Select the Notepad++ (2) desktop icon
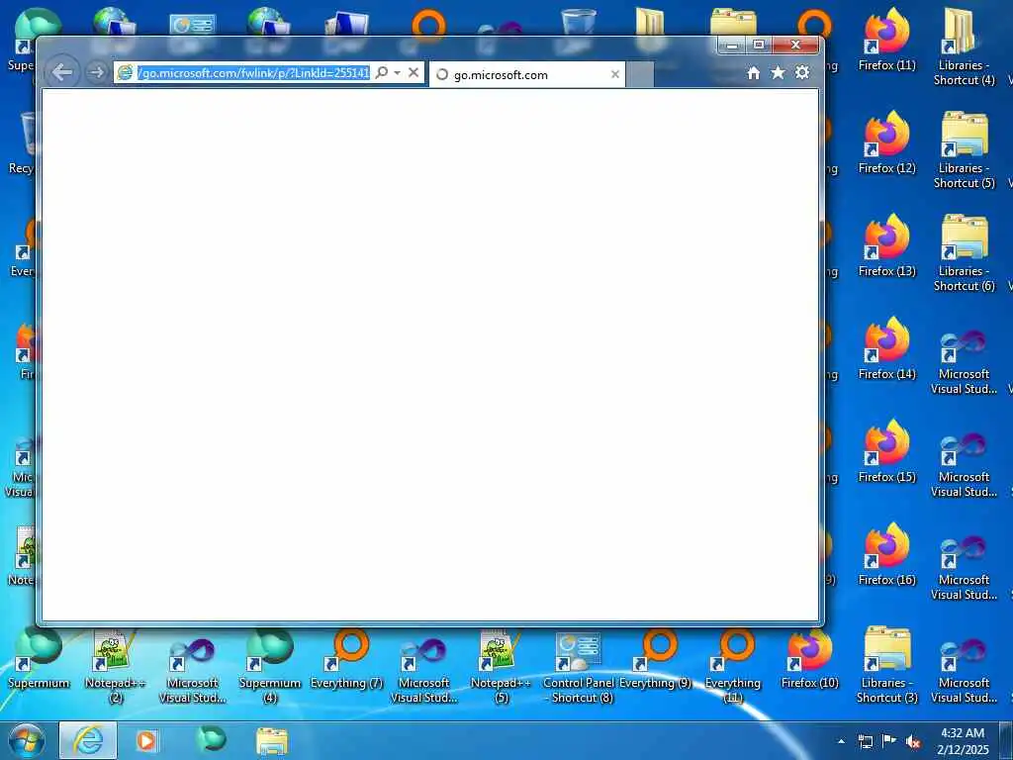The image size is (1013, 760). 115,664
